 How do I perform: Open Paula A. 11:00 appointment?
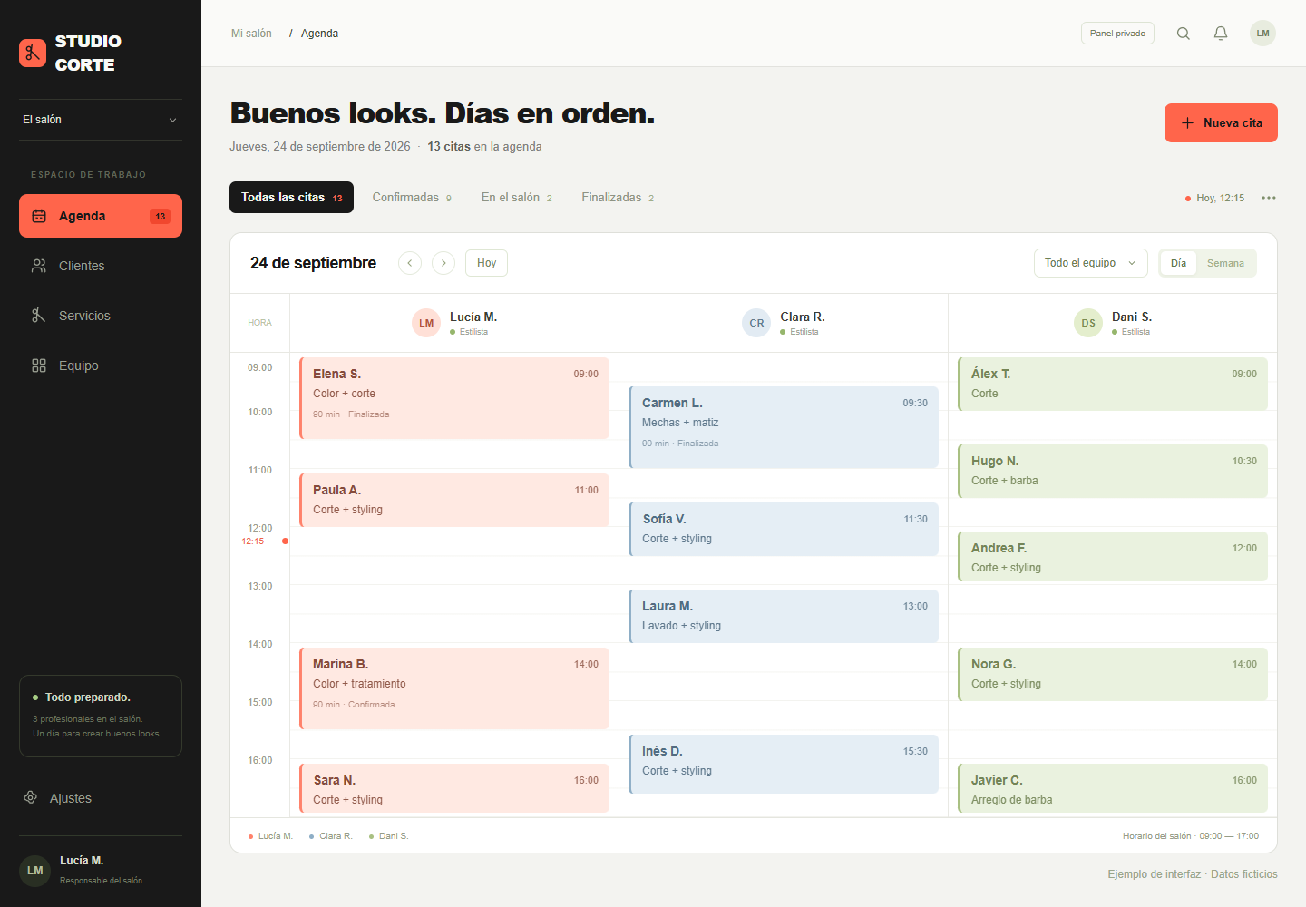click(x=454, y=500)
